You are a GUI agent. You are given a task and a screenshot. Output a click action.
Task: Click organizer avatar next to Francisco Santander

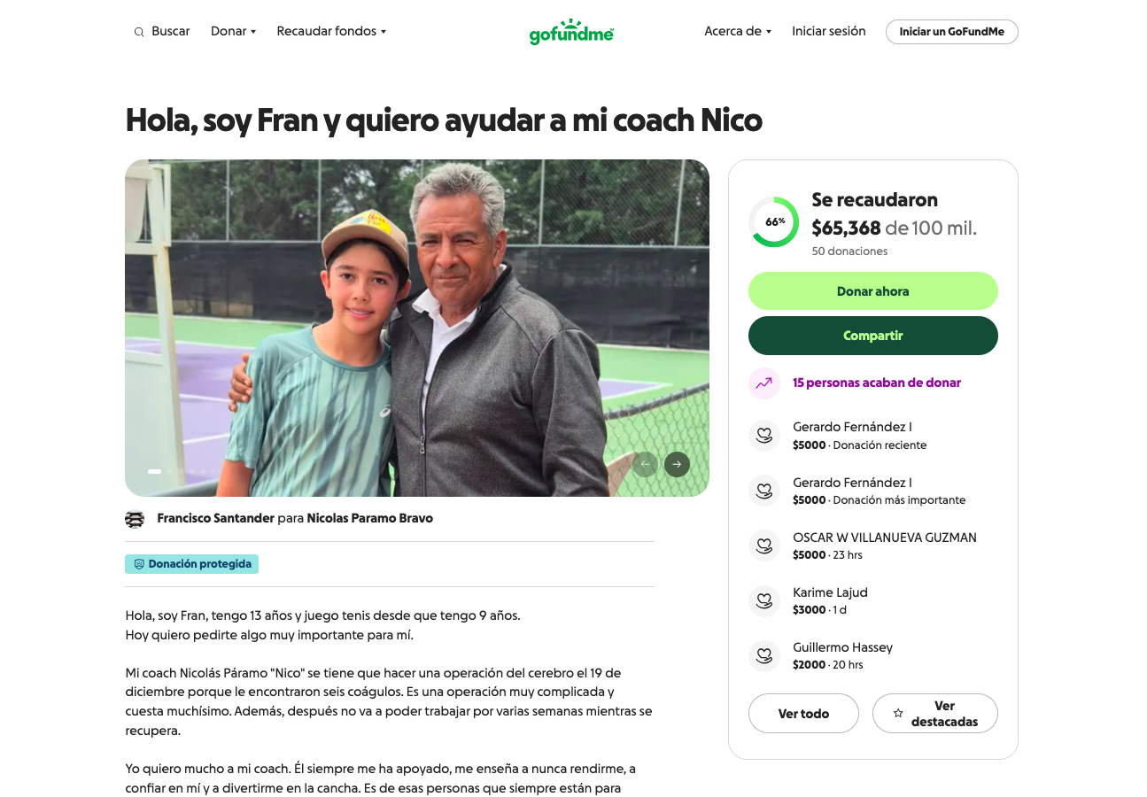135,519
